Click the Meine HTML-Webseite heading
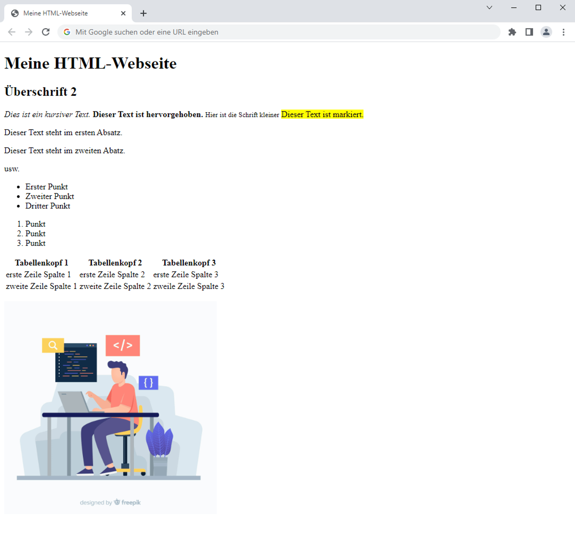This screenshot has height=548, width=575. click(90, 63)
